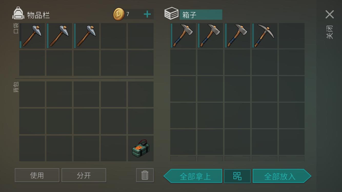Image resolution: width=342 pixels, height=192 pixels.
Task: Click the 使用 button
Action: (37, 175)
